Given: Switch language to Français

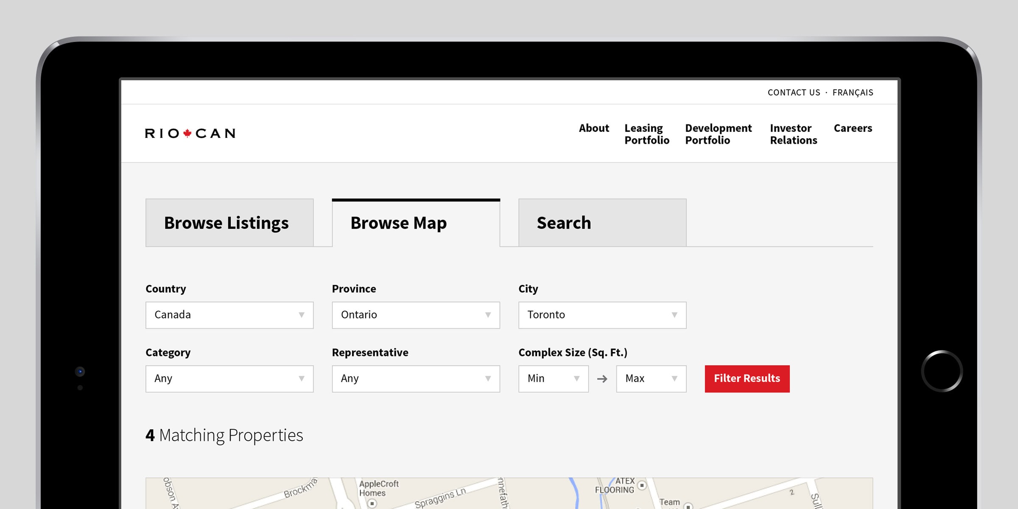Looking at the screenshot, I should pos(853,92).
